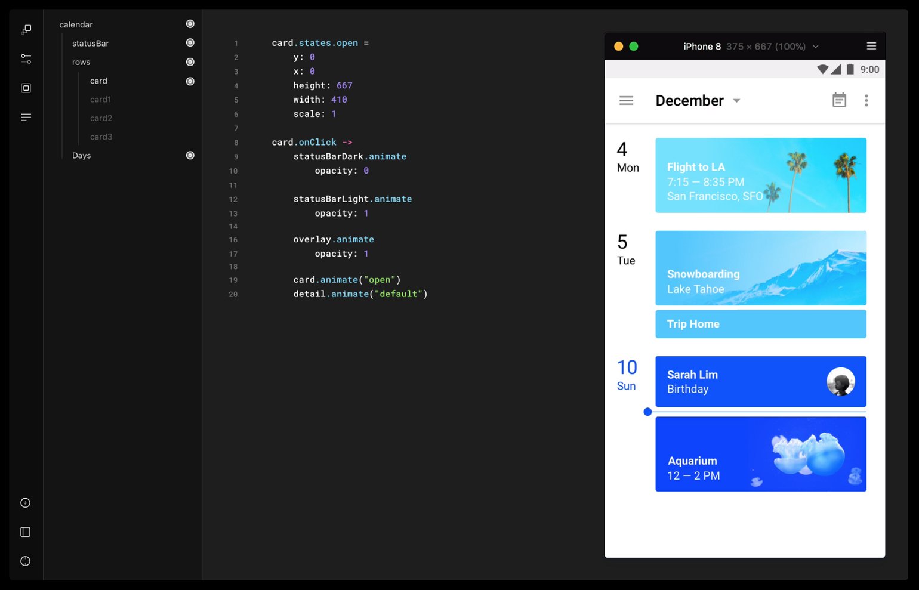Click the Trip Home event card
919x590 pixels.
pos(760,324)
